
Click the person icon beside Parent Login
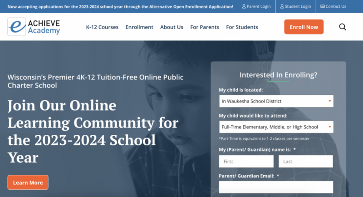point(244,6)
